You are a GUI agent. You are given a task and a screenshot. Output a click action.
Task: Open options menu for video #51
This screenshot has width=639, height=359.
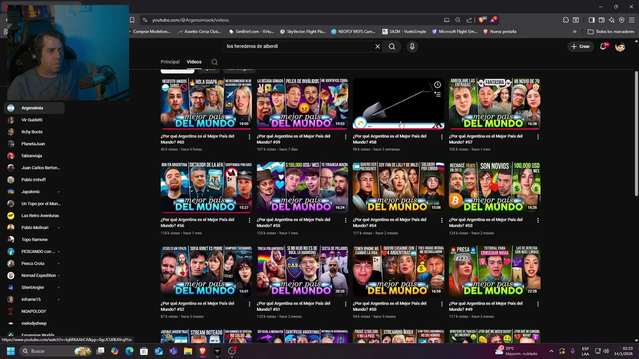coord(345,304)
